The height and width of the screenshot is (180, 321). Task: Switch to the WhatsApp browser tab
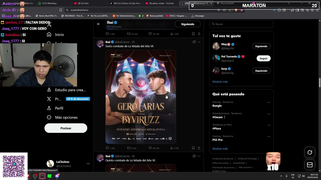tap(54, 3)
